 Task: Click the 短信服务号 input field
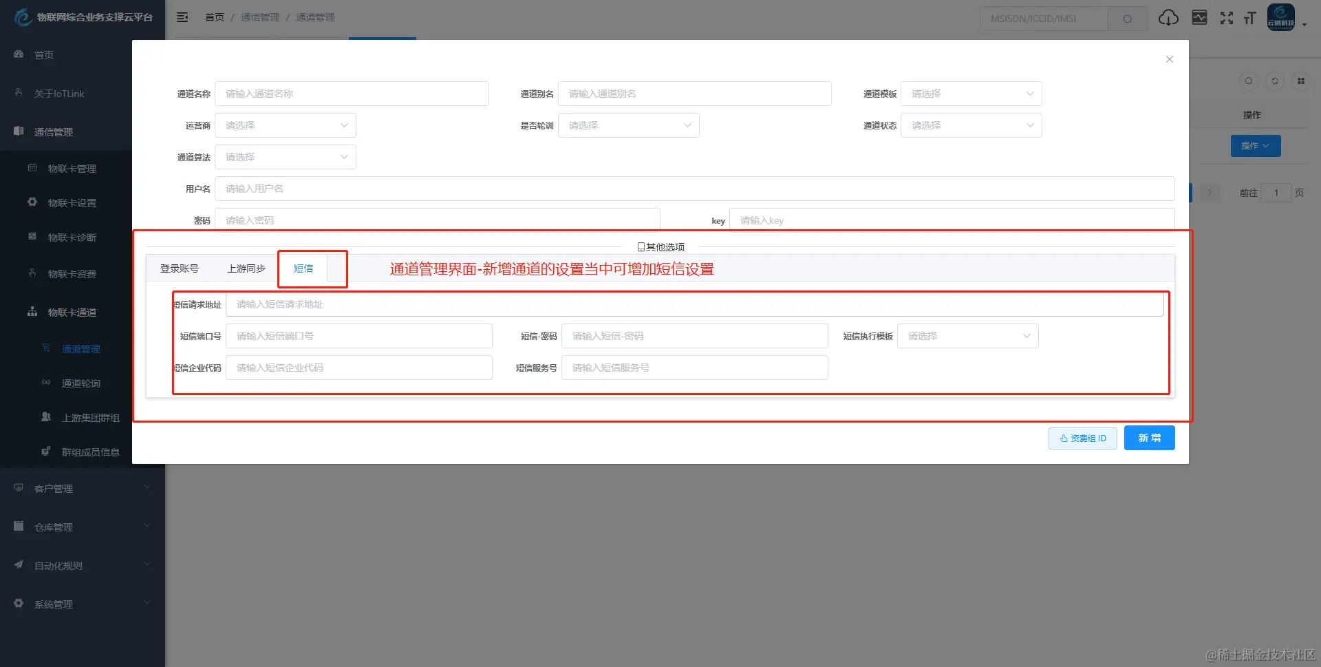point(695,368)
